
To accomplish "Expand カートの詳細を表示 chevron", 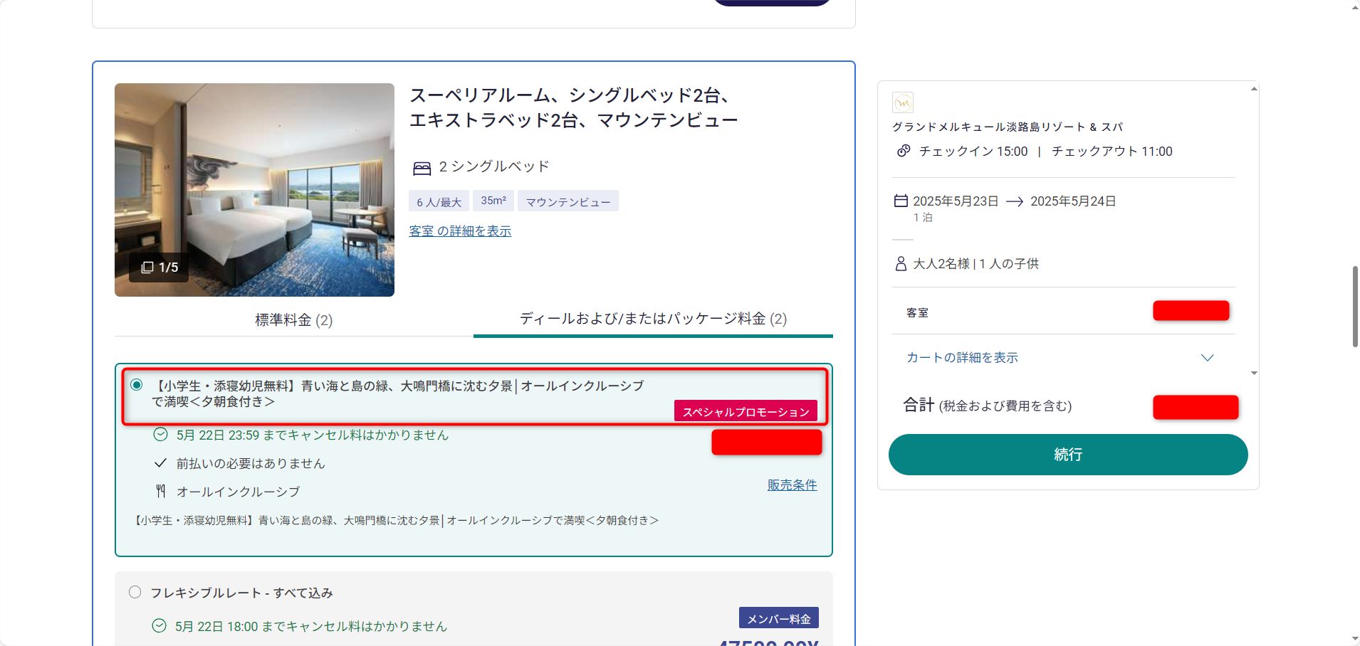I will click(x=1207, y=358).
